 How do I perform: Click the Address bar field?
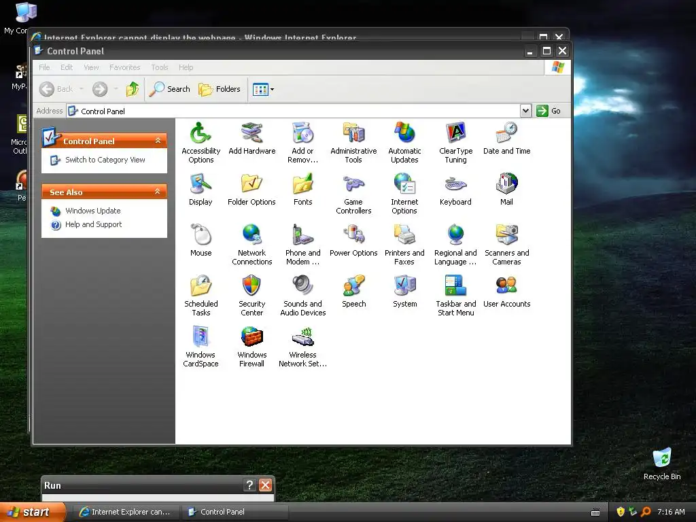294,111
